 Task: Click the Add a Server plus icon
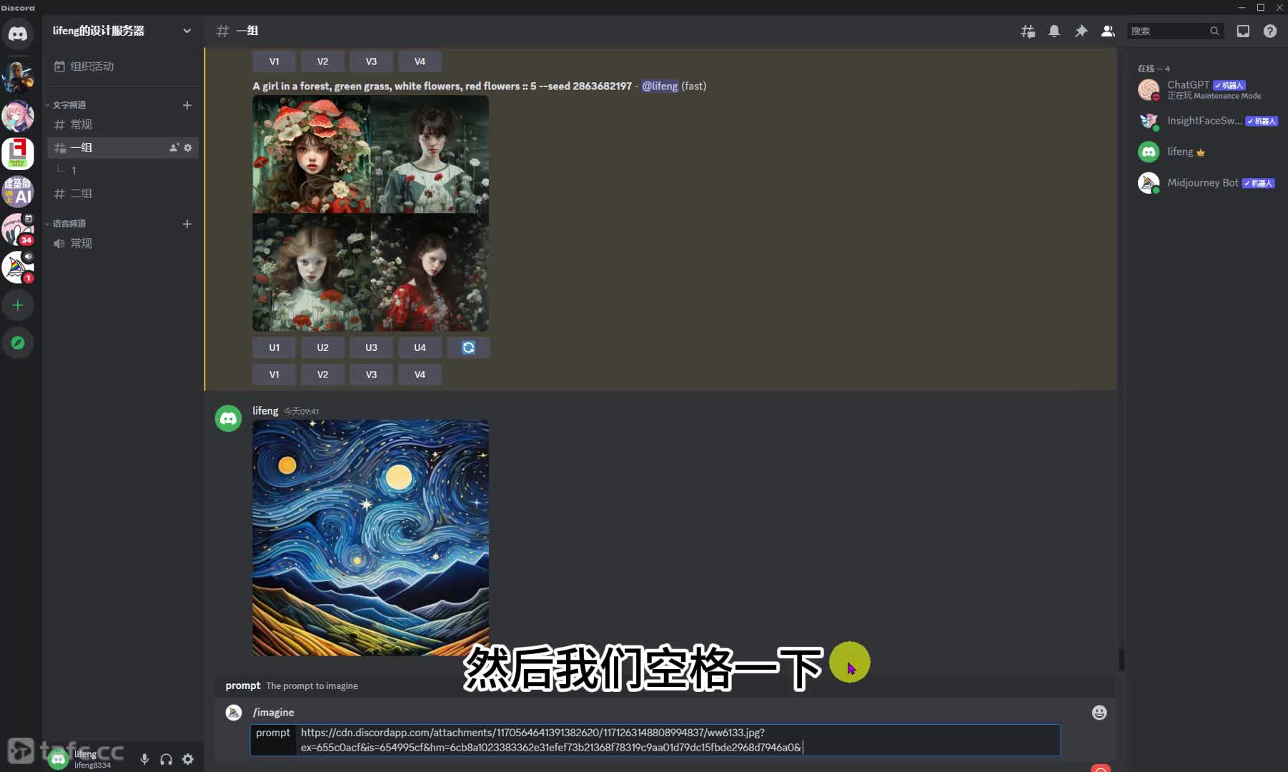coord(18,305)
